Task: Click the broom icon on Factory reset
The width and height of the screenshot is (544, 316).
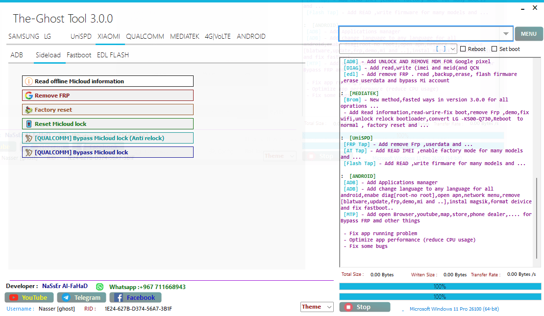Action: [x=29, y=110]
